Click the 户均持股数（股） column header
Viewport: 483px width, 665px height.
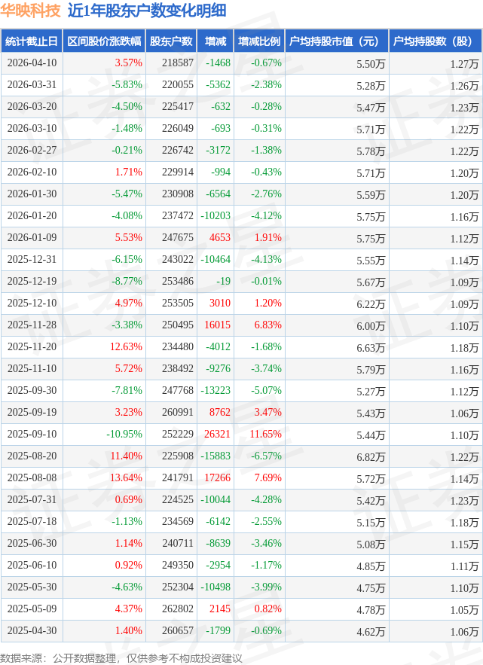pos(436,42)
